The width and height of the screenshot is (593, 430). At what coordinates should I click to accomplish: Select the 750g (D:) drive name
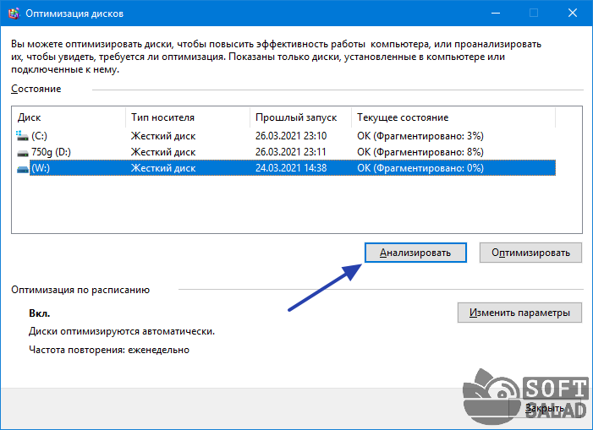pos(51,152)
